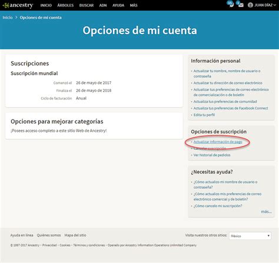Open Ver historial de pedidos
Image resolution: width=279 pixels, height=263 pixels.
212,155
